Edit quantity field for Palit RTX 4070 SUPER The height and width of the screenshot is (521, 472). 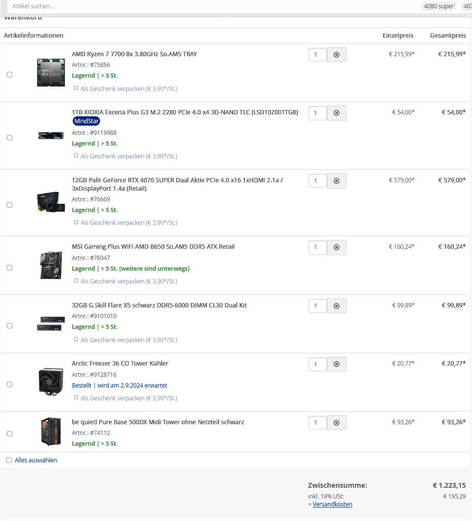tap(318, 181)
